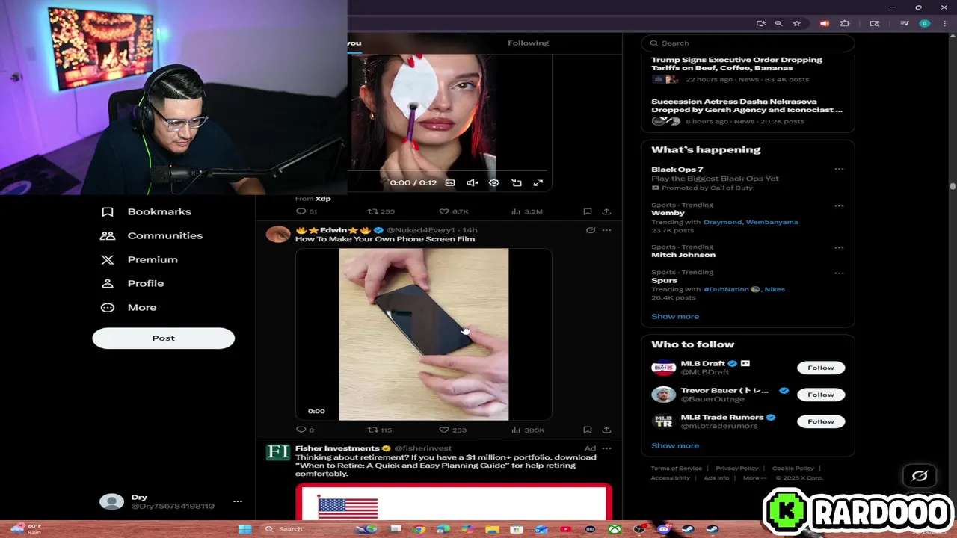957x538 pixels.
Task: Open the browser media control icon
Action: (904, 24)
